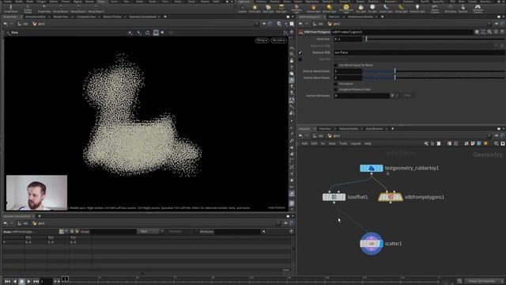Open parameter panel help icon
The width and height of the screenshot is (506, 285).
pyautogui.click(x=502, y=32)
